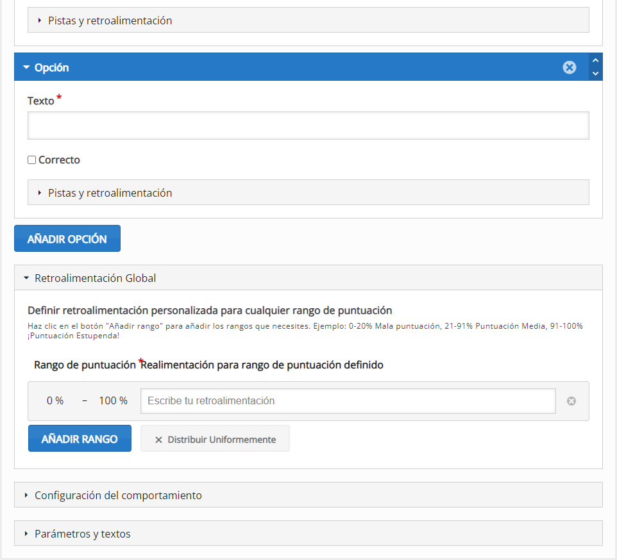Image resolution: width=617 pixels, height=560 pixels.
Task: Move the Opción item up with the arrow
Action: [x=595, y=60]
